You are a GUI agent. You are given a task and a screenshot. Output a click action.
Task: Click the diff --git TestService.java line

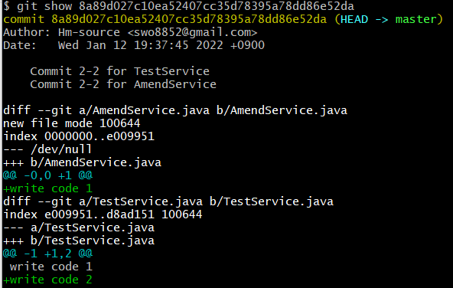tap(168, 201)
